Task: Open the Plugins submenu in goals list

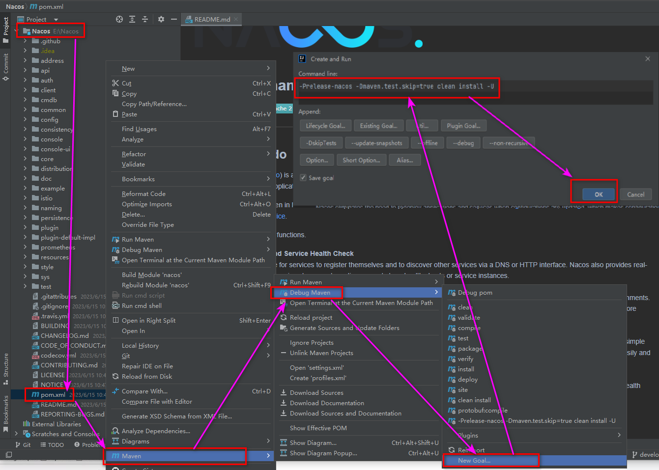Action: 535,436
